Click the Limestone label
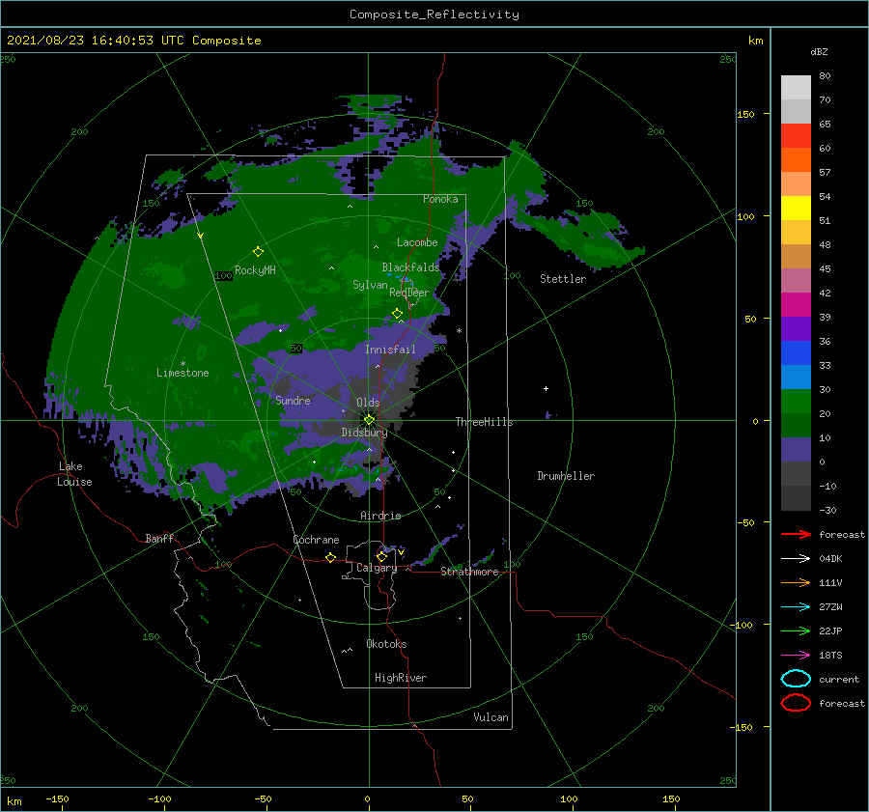The image size is (869, 812). click(x=182, y=373)
